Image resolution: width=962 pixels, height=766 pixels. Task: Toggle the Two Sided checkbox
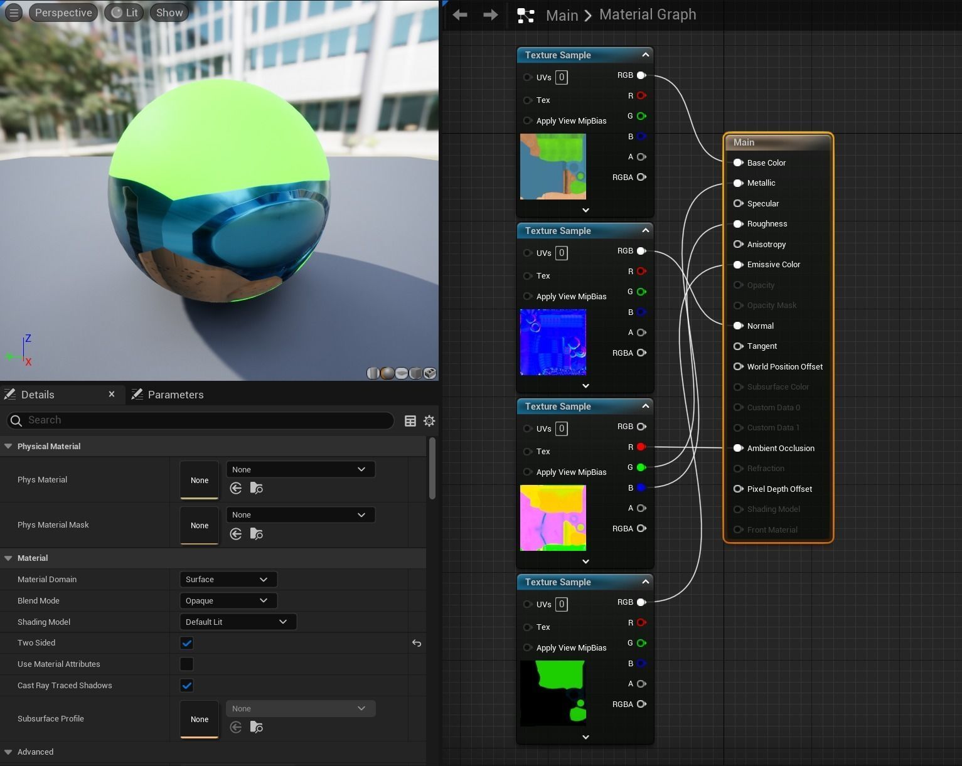186,643
